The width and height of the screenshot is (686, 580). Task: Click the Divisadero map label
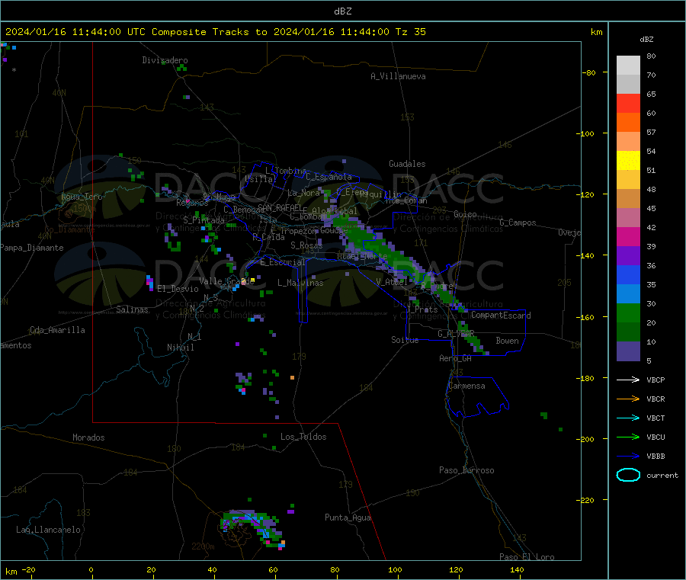pyautogui.click(x=165, y=60)
